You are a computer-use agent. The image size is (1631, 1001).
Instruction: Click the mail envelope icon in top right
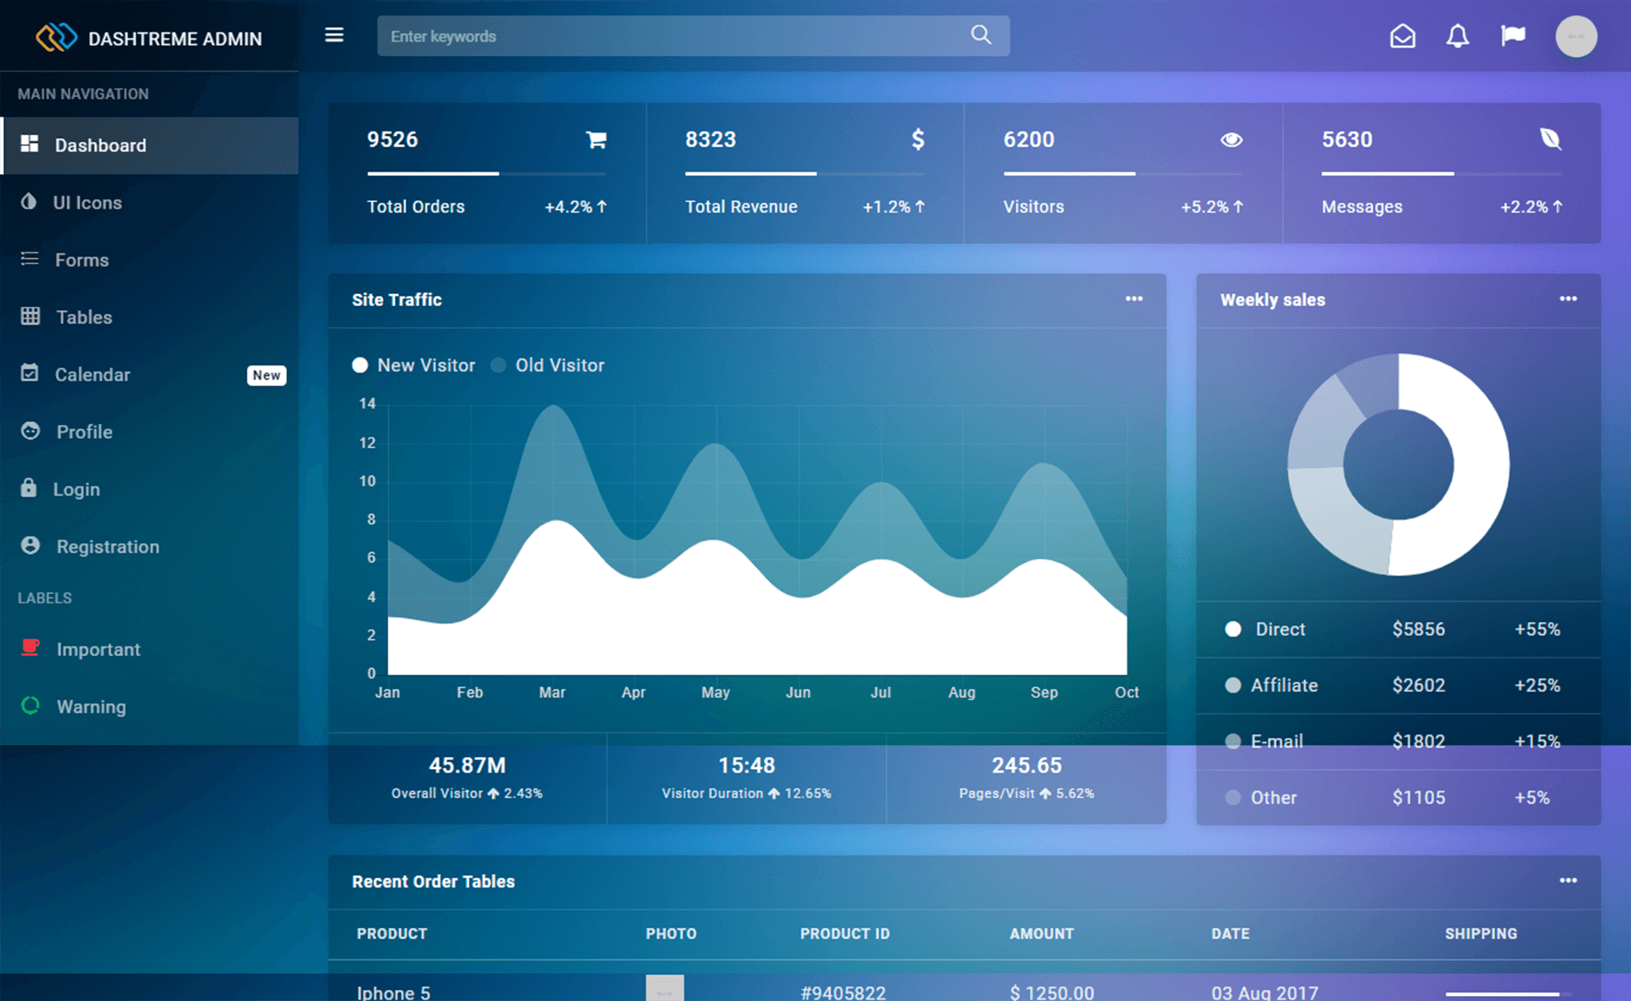tap(1399, 37)
